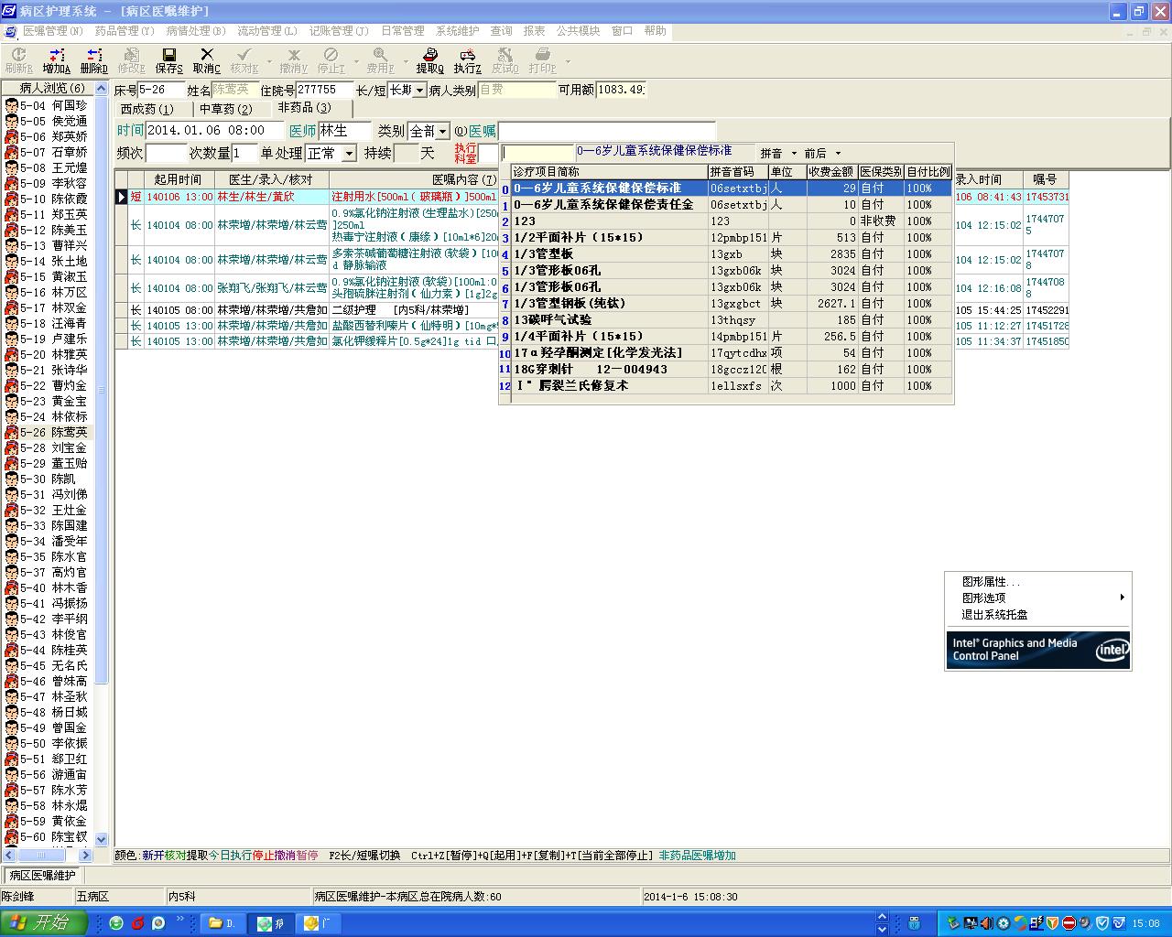Click the 提取 (Extract) toolbar icon
Screen dimensions: 1172x937
tap(429, 61)
